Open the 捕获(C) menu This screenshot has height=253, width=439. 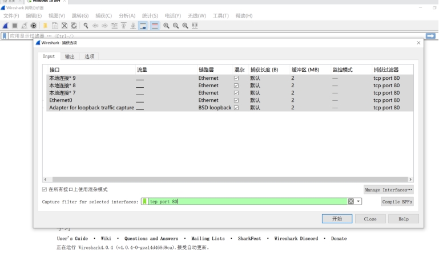pos(103,15)
